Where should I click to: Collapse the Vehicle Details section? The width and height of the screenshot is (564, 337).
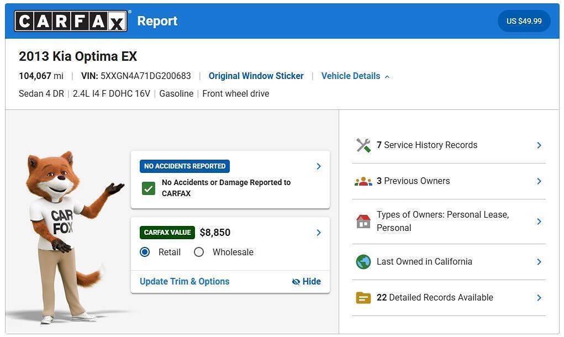click(356, 76)
